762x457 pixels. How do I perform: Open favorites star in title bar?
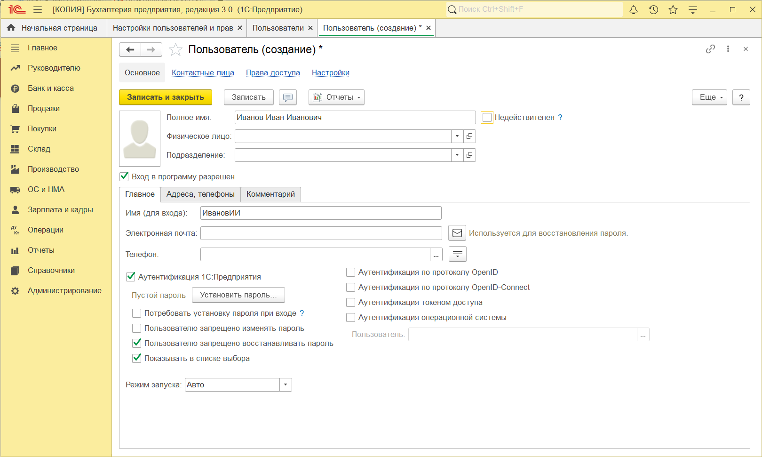tap(673, 9)
